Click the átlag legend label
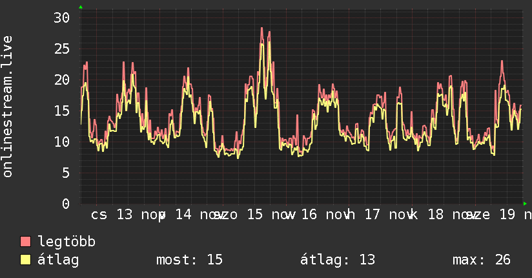This screenshot has width=532, height=278. 58,260
